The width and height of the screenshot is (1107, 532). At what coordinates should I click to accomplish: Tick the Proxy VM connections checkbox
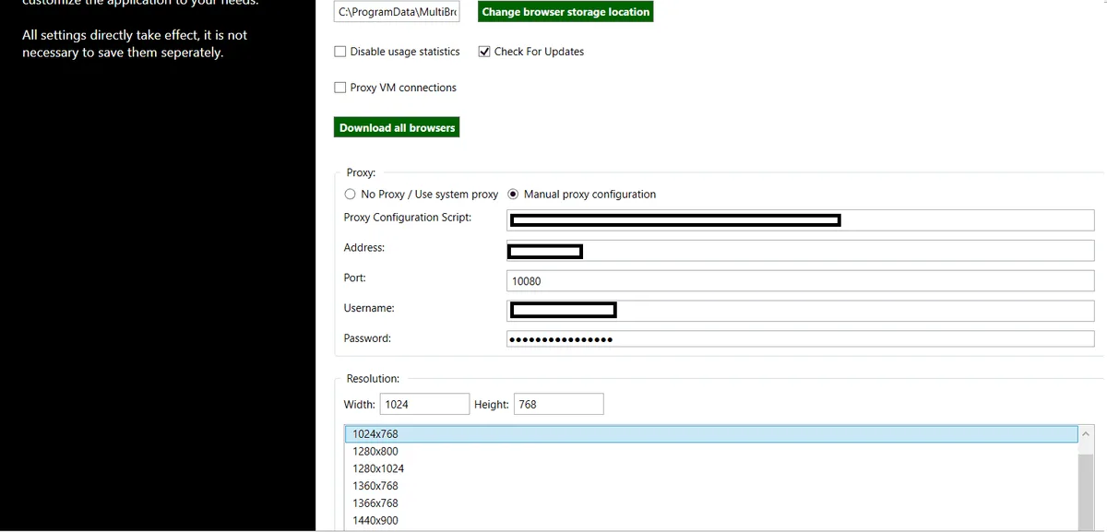tap(340, 88)
